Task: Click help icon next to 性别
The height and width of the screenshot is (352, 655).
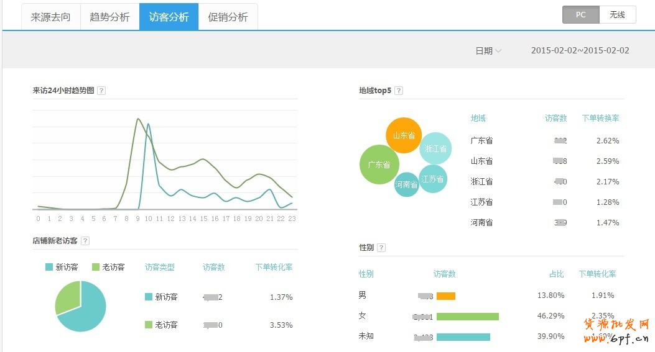Action: [381, 248]
